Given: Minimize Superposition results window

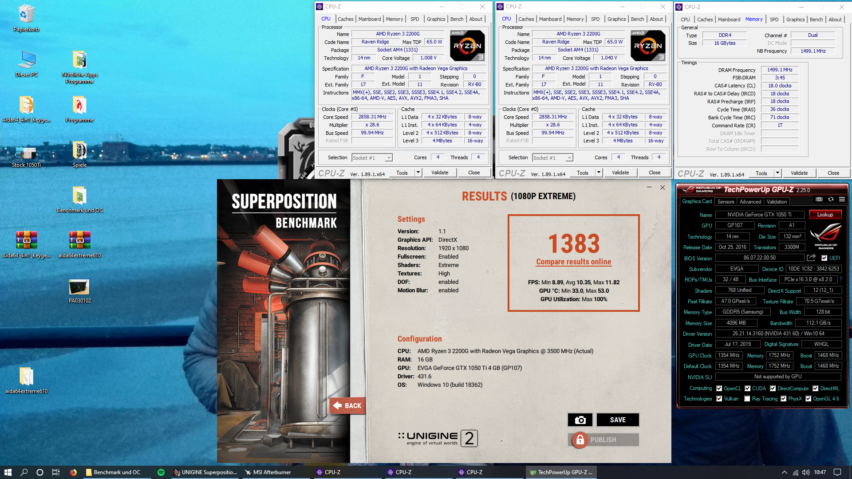Looking at the screenshot, I should [x=649, y=188].
